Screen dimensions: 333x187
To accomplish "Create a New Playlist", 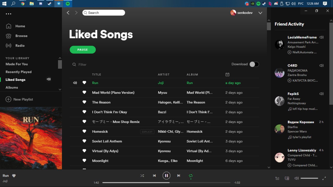I will click(19, 99).
